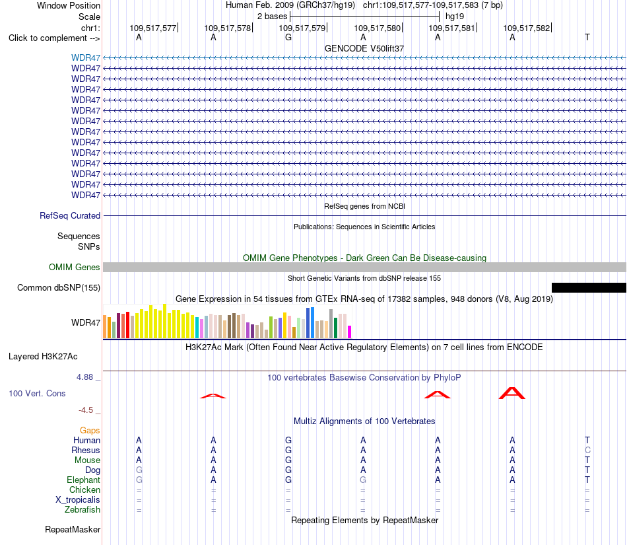
Task: Click the Scale label
Action: [89, 17]
